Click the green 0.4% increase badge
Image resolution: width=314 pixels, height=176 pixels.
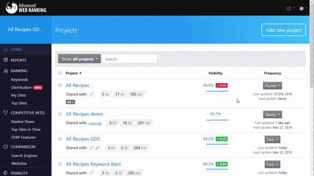pos(222,164)
